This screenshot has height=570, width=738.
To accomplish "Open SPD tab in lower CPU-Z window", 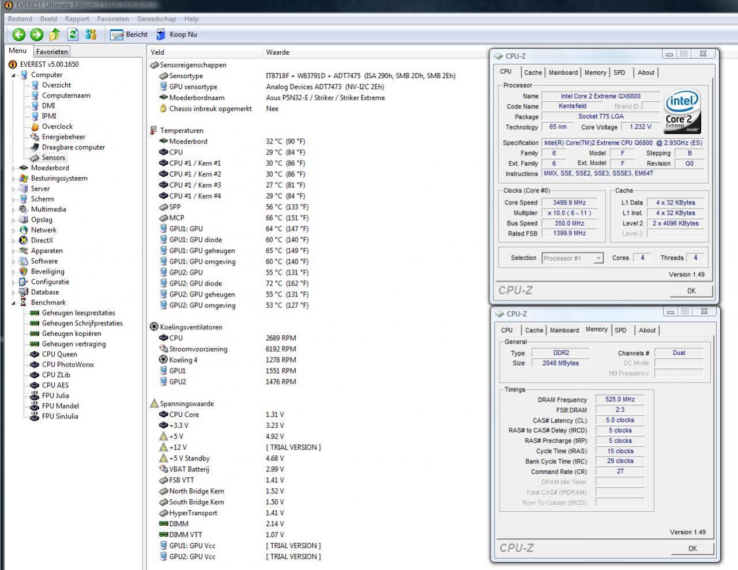I will pyautogui.click(x=620, y=330).
